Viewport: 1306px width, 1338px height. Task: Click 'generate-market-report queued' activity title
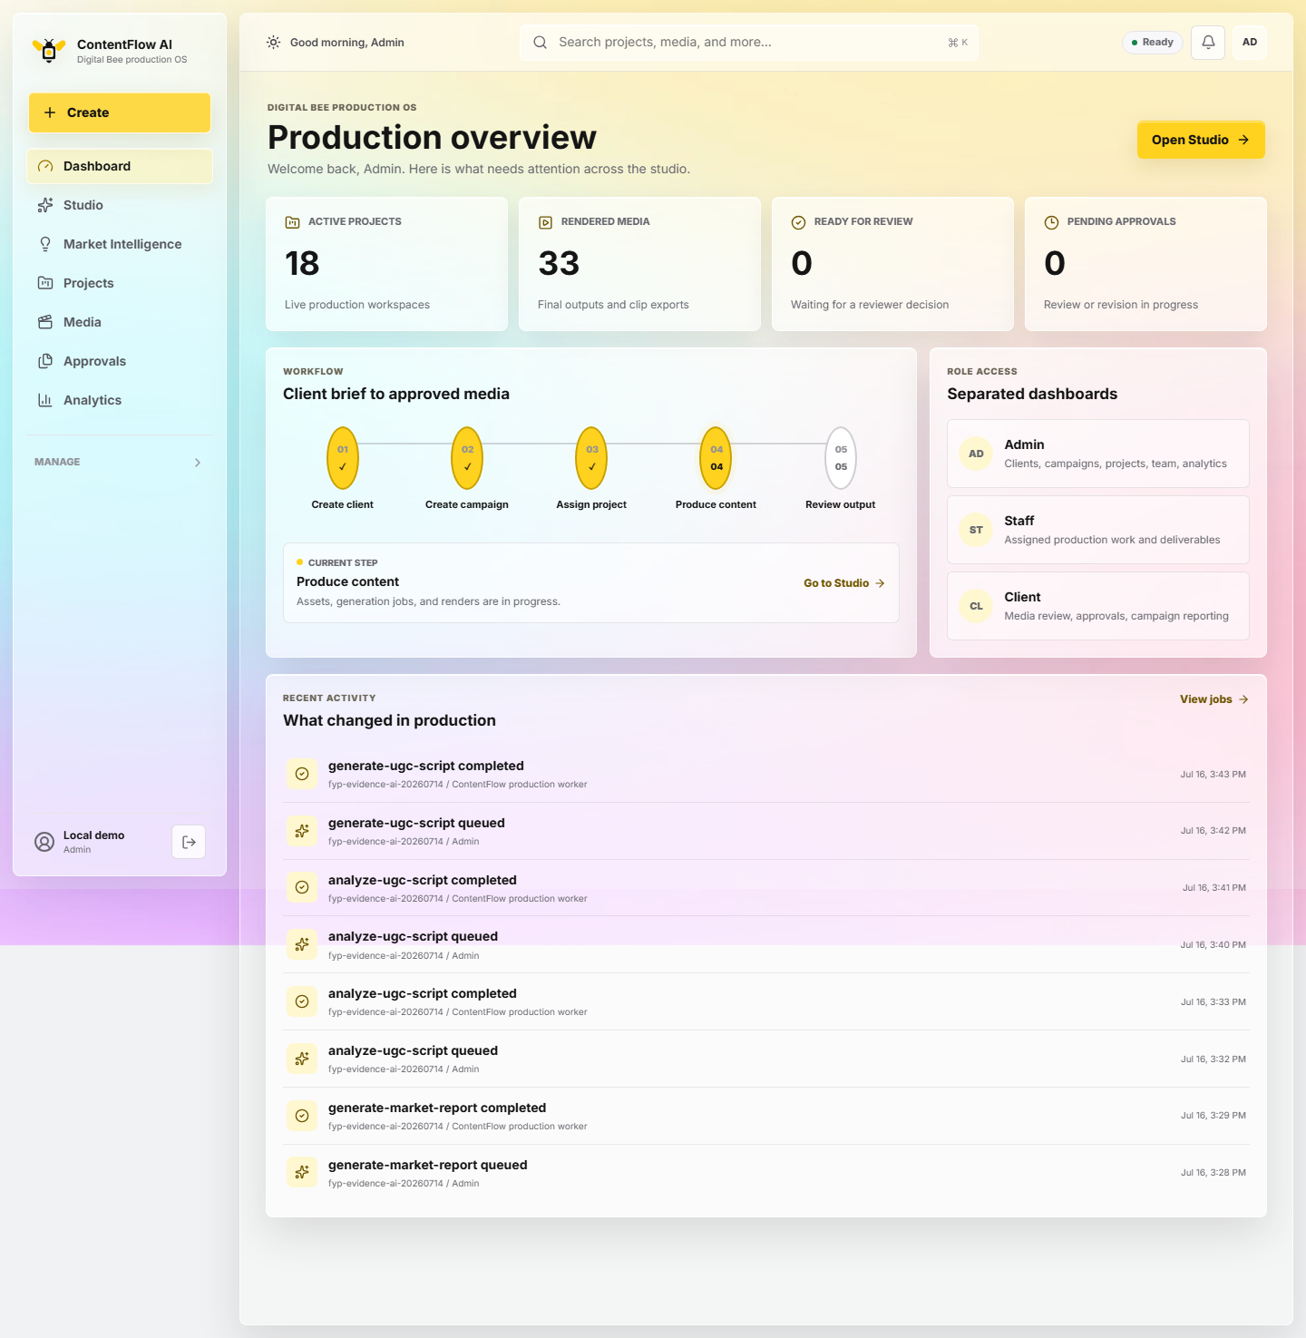pyautogui.click(x=428, y=1165)
